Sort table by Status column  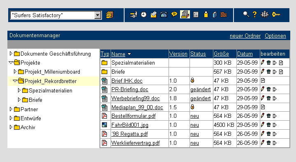point(198,54)
